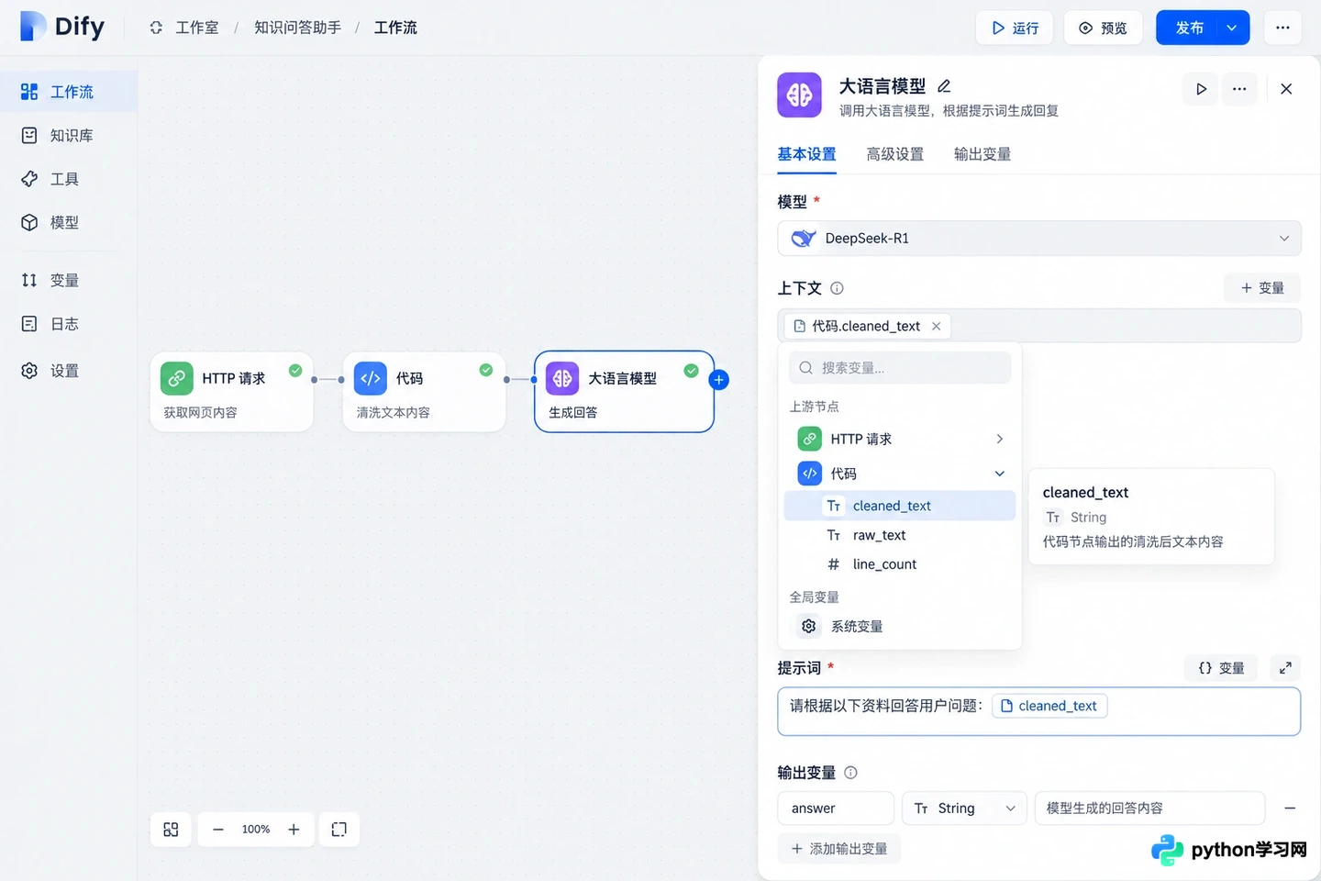Click the + 变量 button for 上下文
Screen dimensions: 1321x881
point(1262,288)
